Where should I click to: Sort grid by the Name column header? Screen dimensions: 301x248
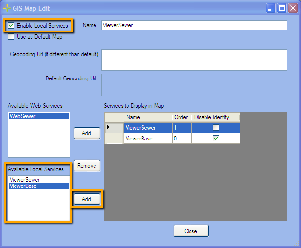click(x=148, y=117)
